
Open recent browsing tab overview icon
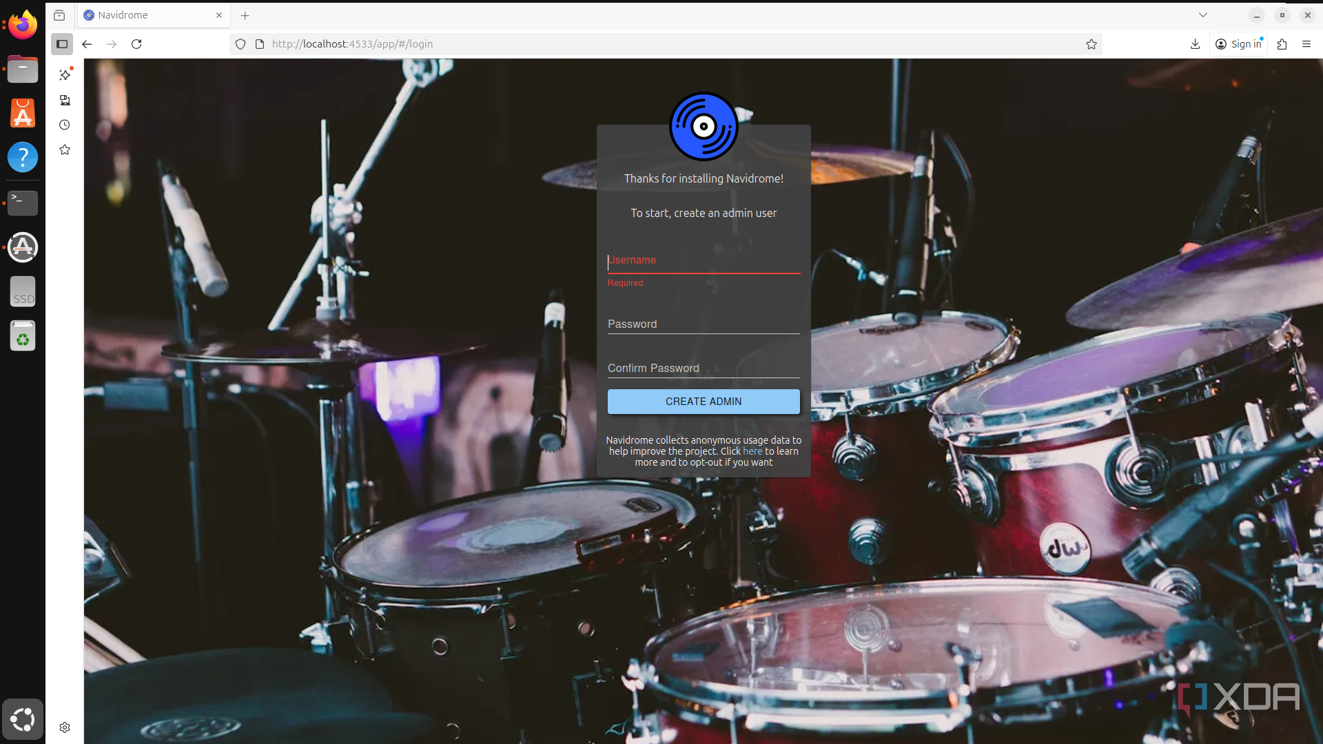[59, 15]
